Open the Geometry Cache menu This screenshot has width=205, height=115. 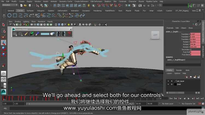66,1
